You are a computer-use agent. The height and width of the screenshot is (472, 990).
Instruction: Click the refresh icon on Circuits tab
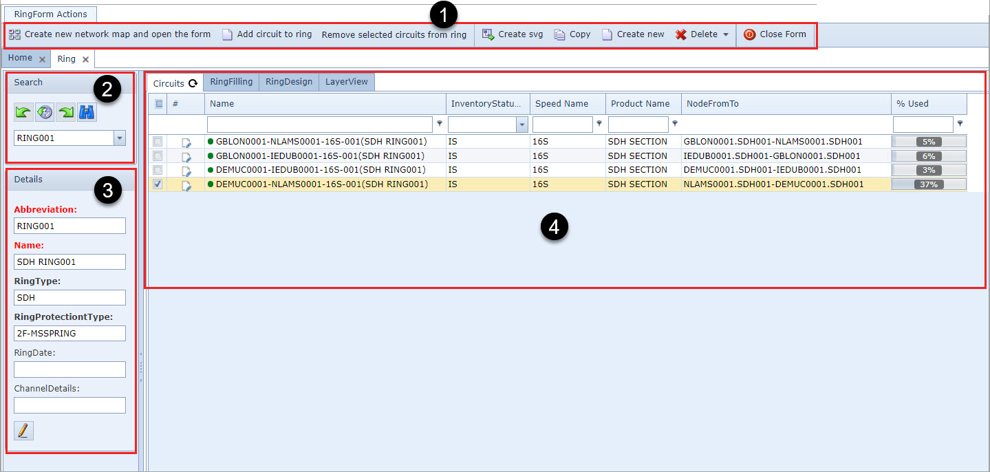[193, 83]
